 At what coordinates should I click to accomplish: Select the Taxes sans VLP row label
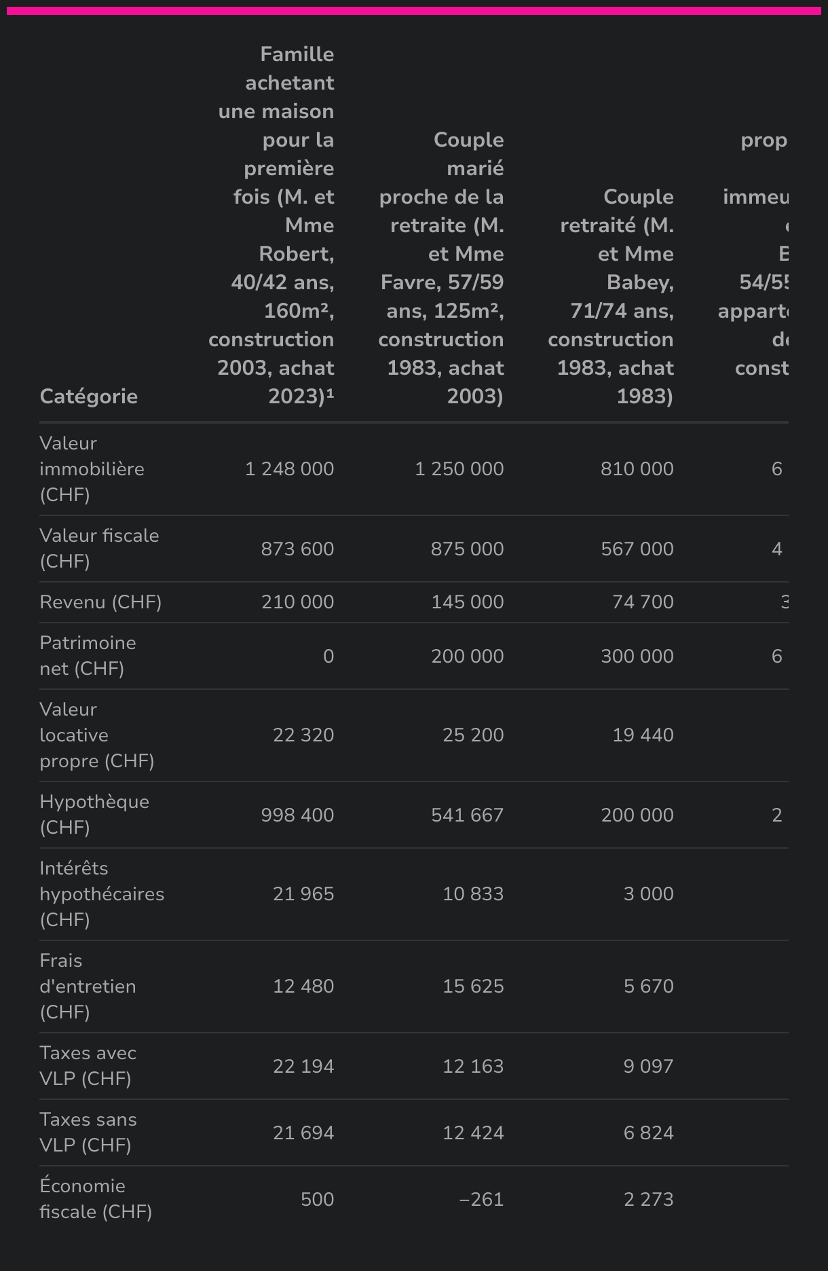(x=88, y=1132)
